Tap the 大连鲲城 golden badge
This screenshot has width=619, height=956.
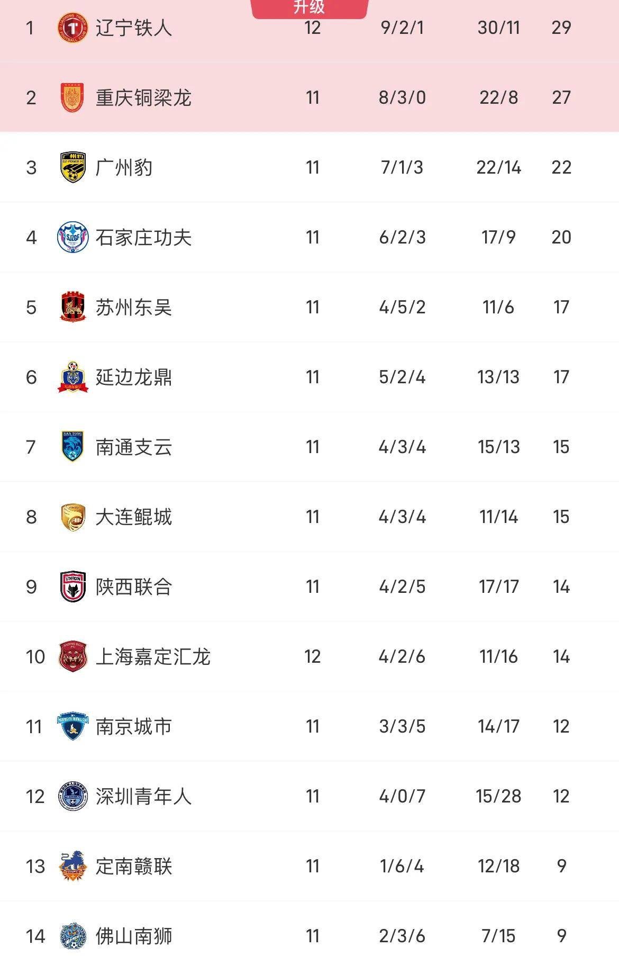tap(72, 517)
